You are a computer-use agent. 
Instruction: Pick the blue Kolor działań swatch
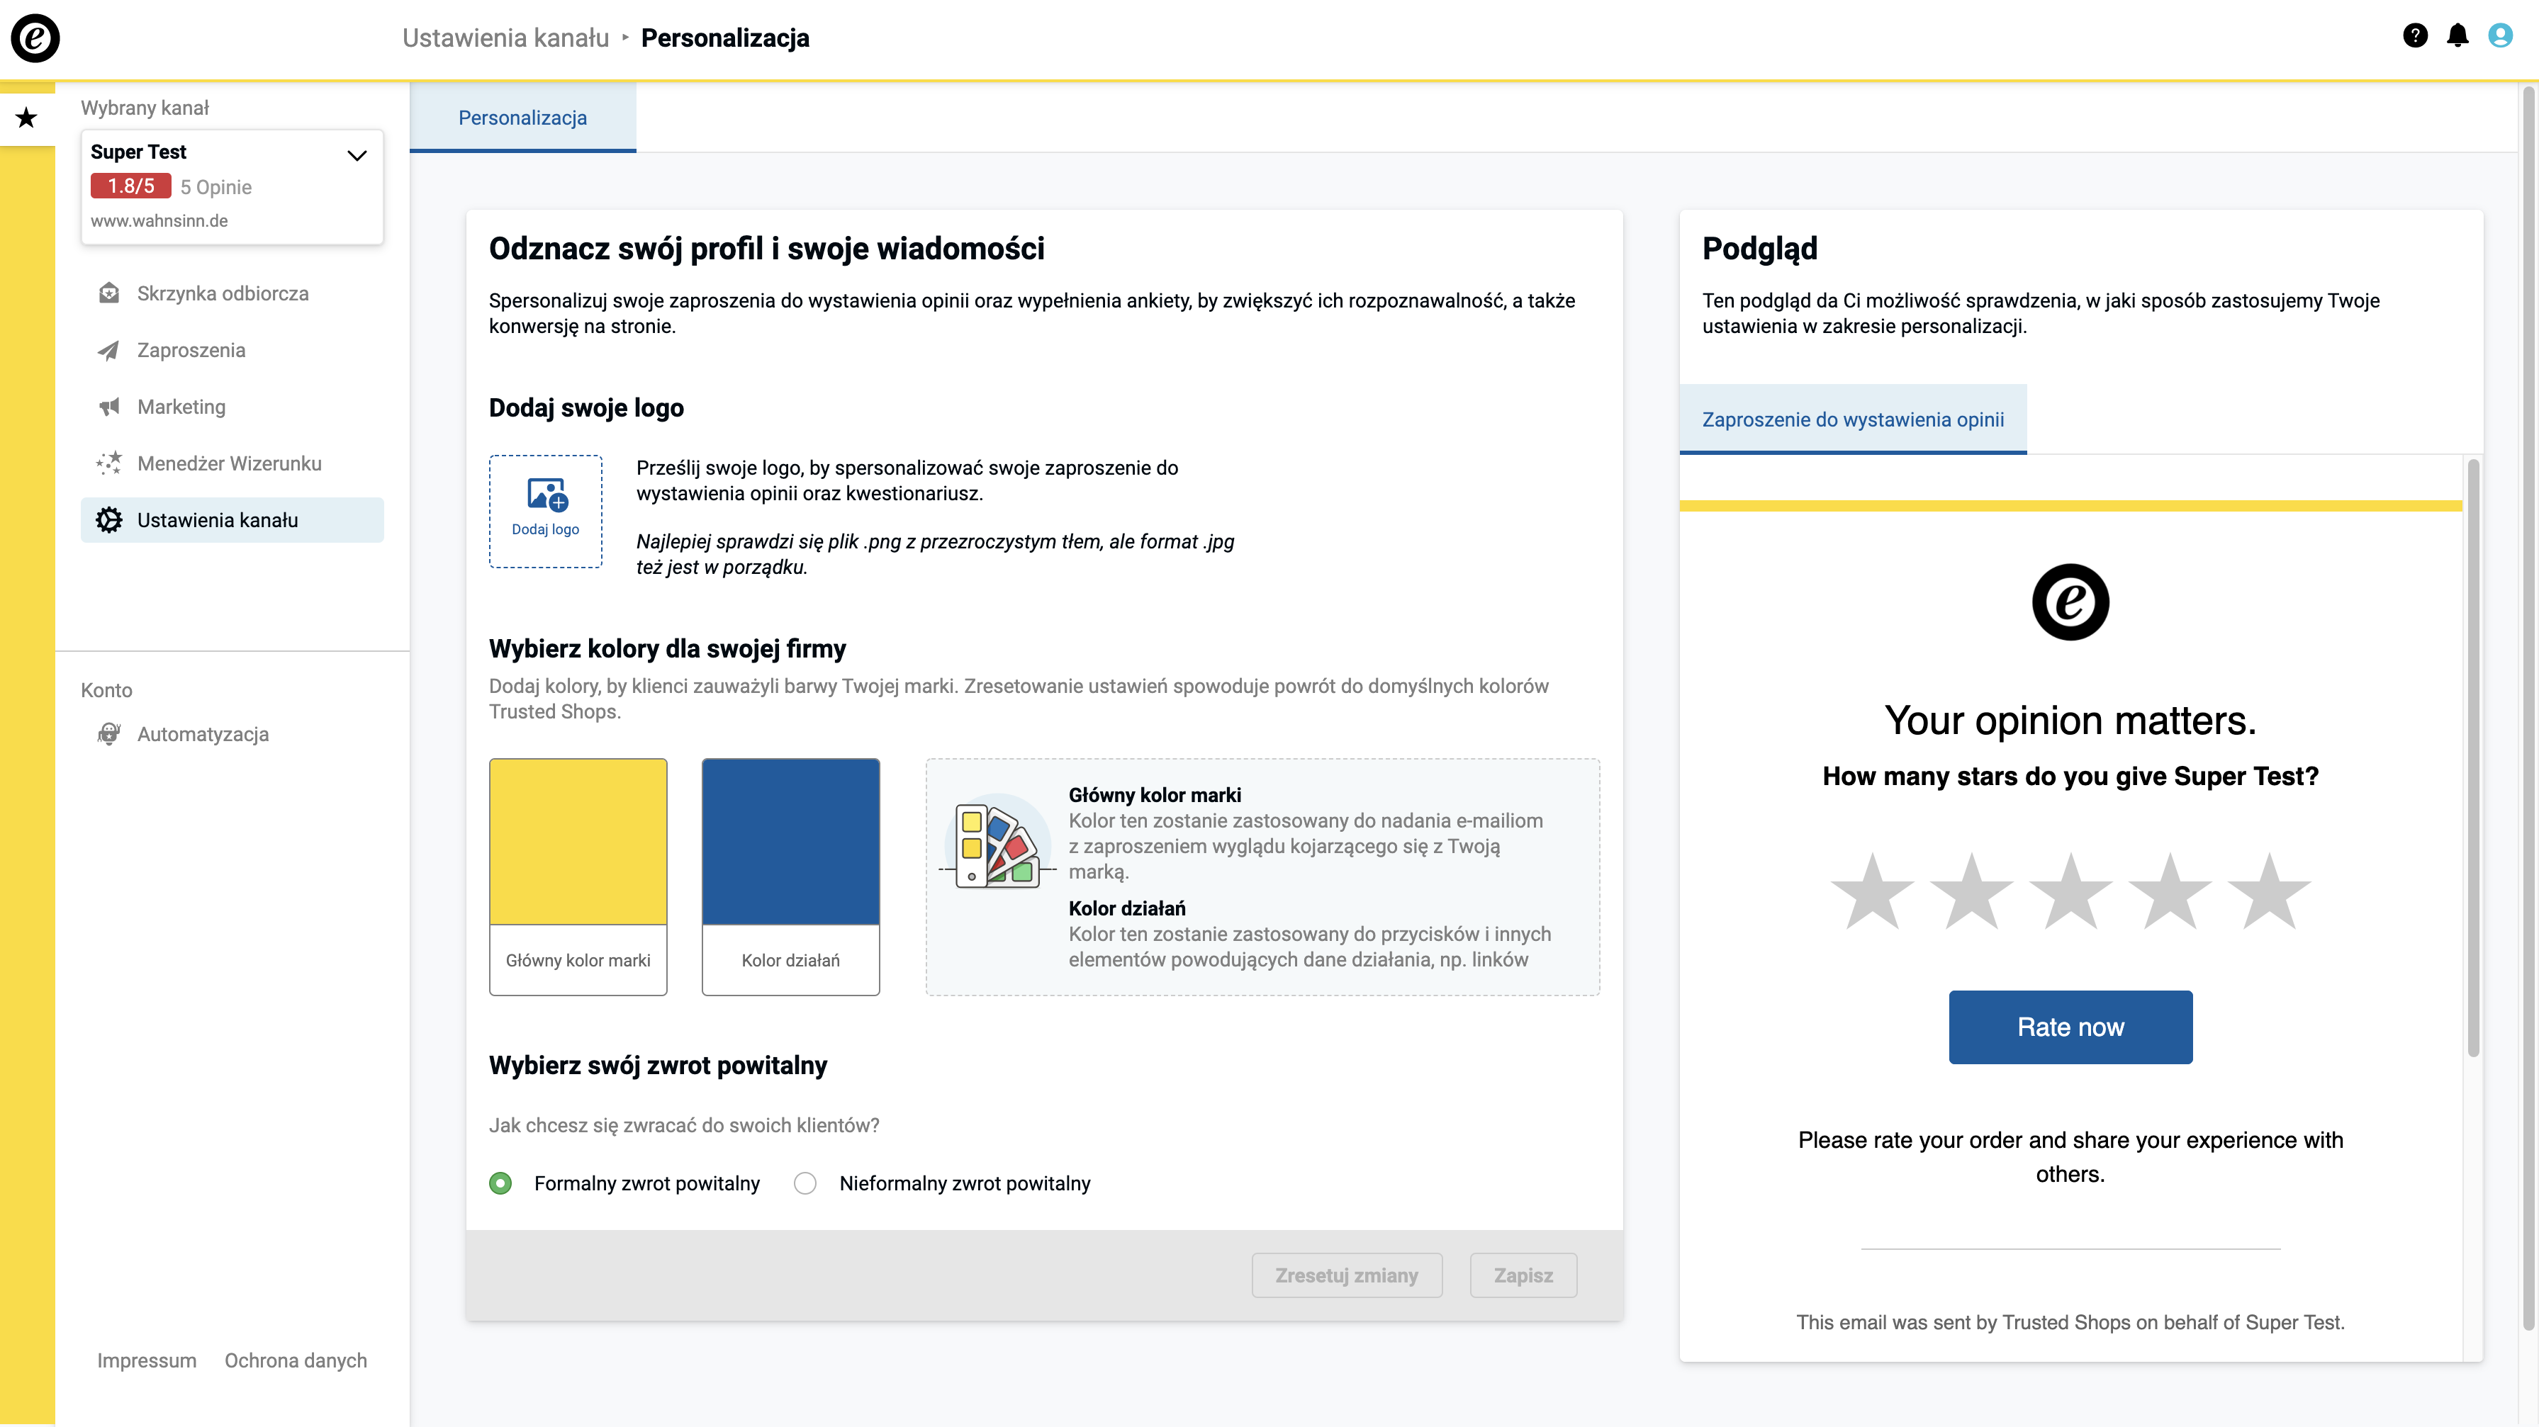coord(790,842)
